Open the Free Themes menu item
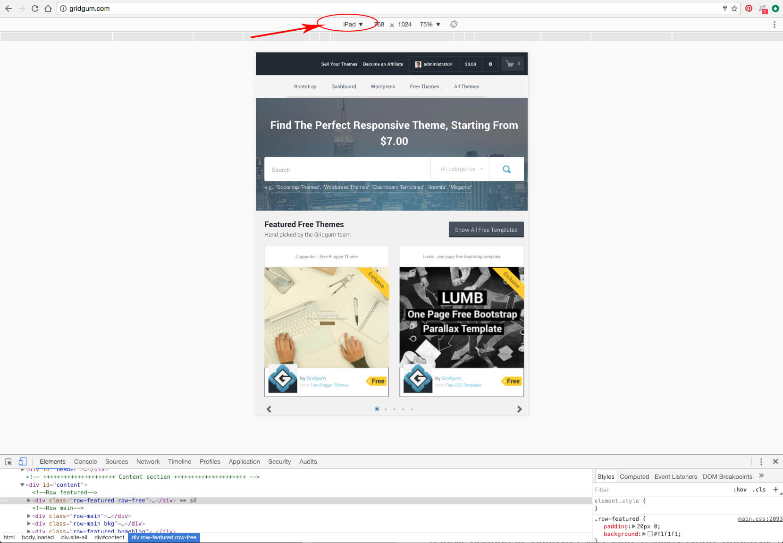 click(424, 86)
